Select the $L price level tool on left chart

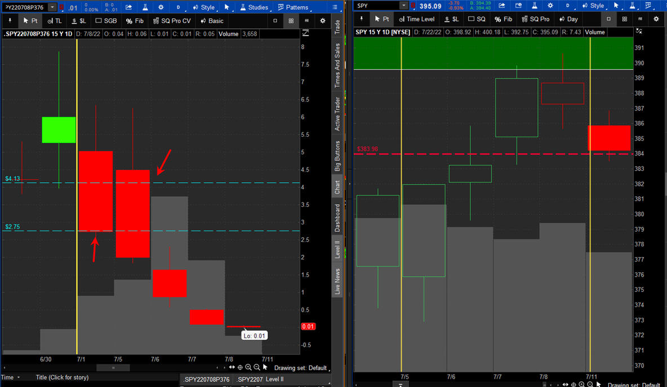[x=79, y=20]
